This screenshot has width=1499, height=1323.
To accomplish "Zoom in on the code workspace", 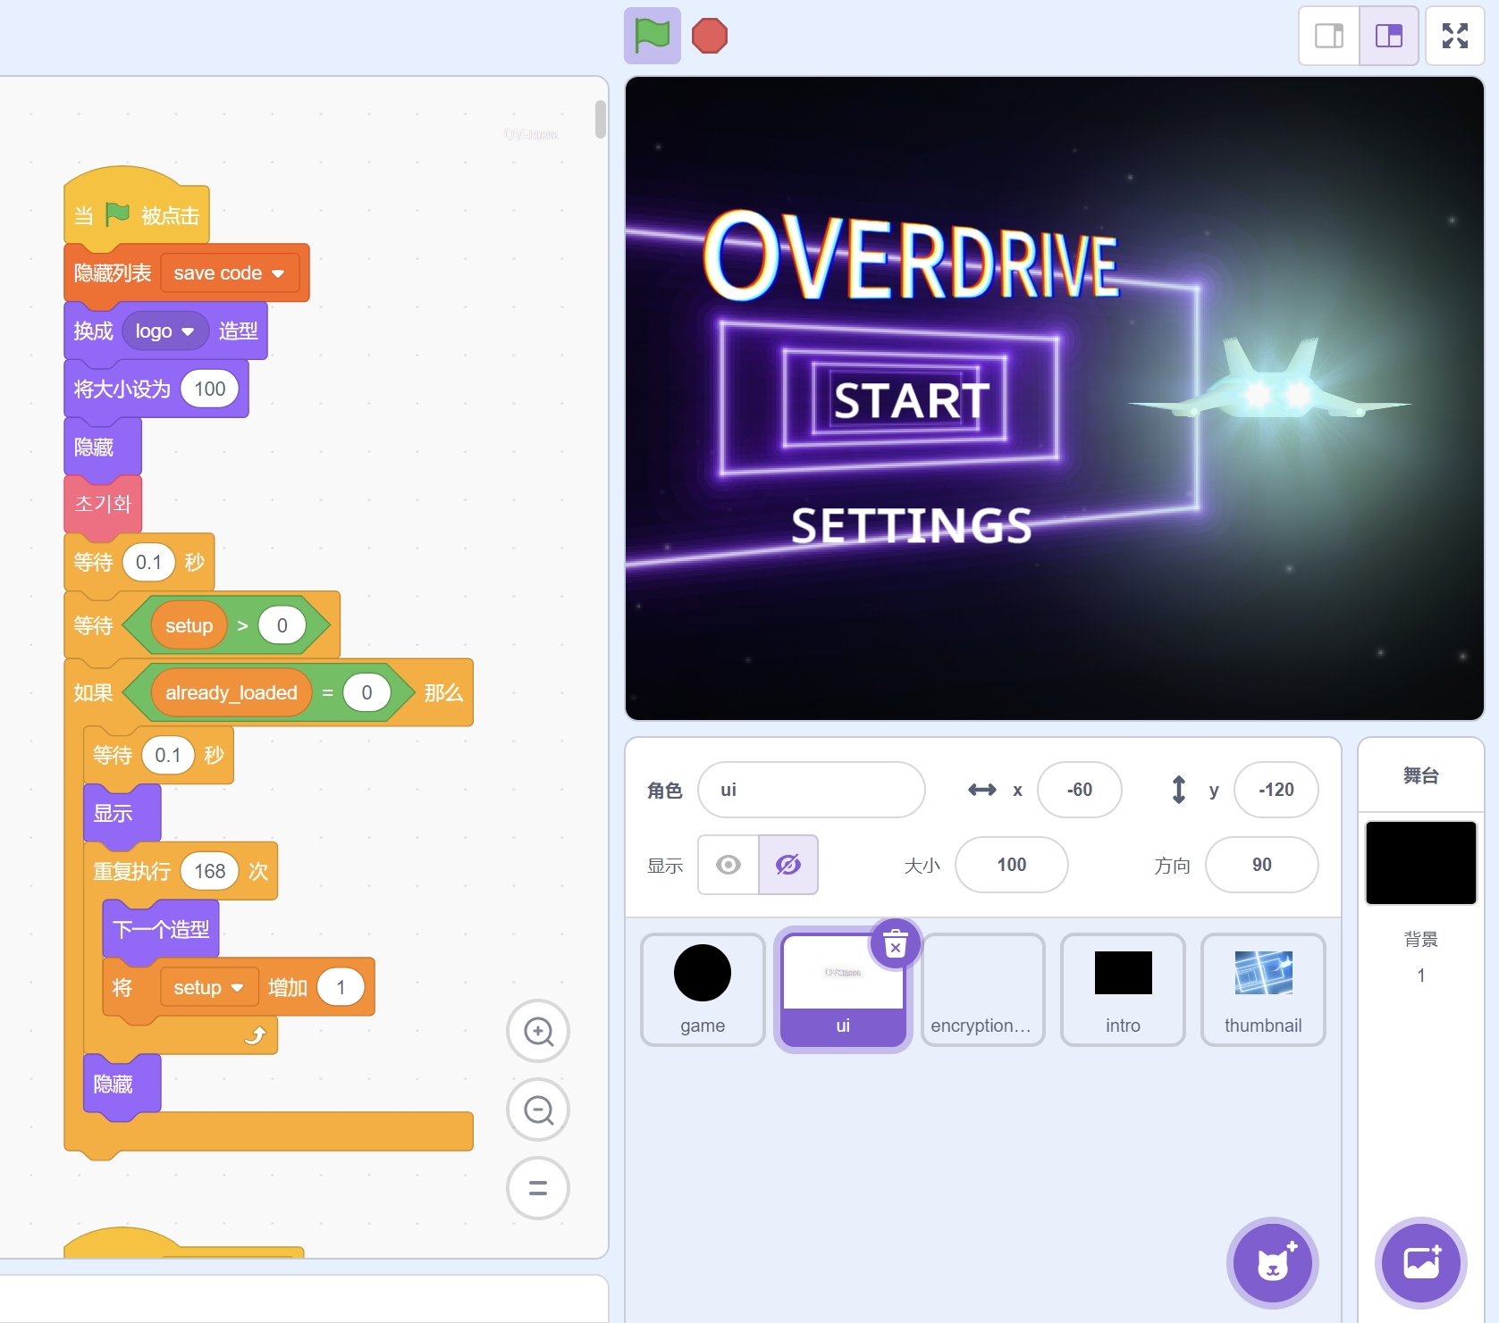I will (x=538, y=1032).
